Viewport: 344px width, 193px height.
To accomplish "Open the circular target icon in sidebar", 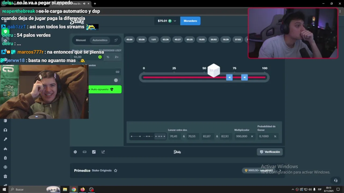I will click(x=5, y=167).
